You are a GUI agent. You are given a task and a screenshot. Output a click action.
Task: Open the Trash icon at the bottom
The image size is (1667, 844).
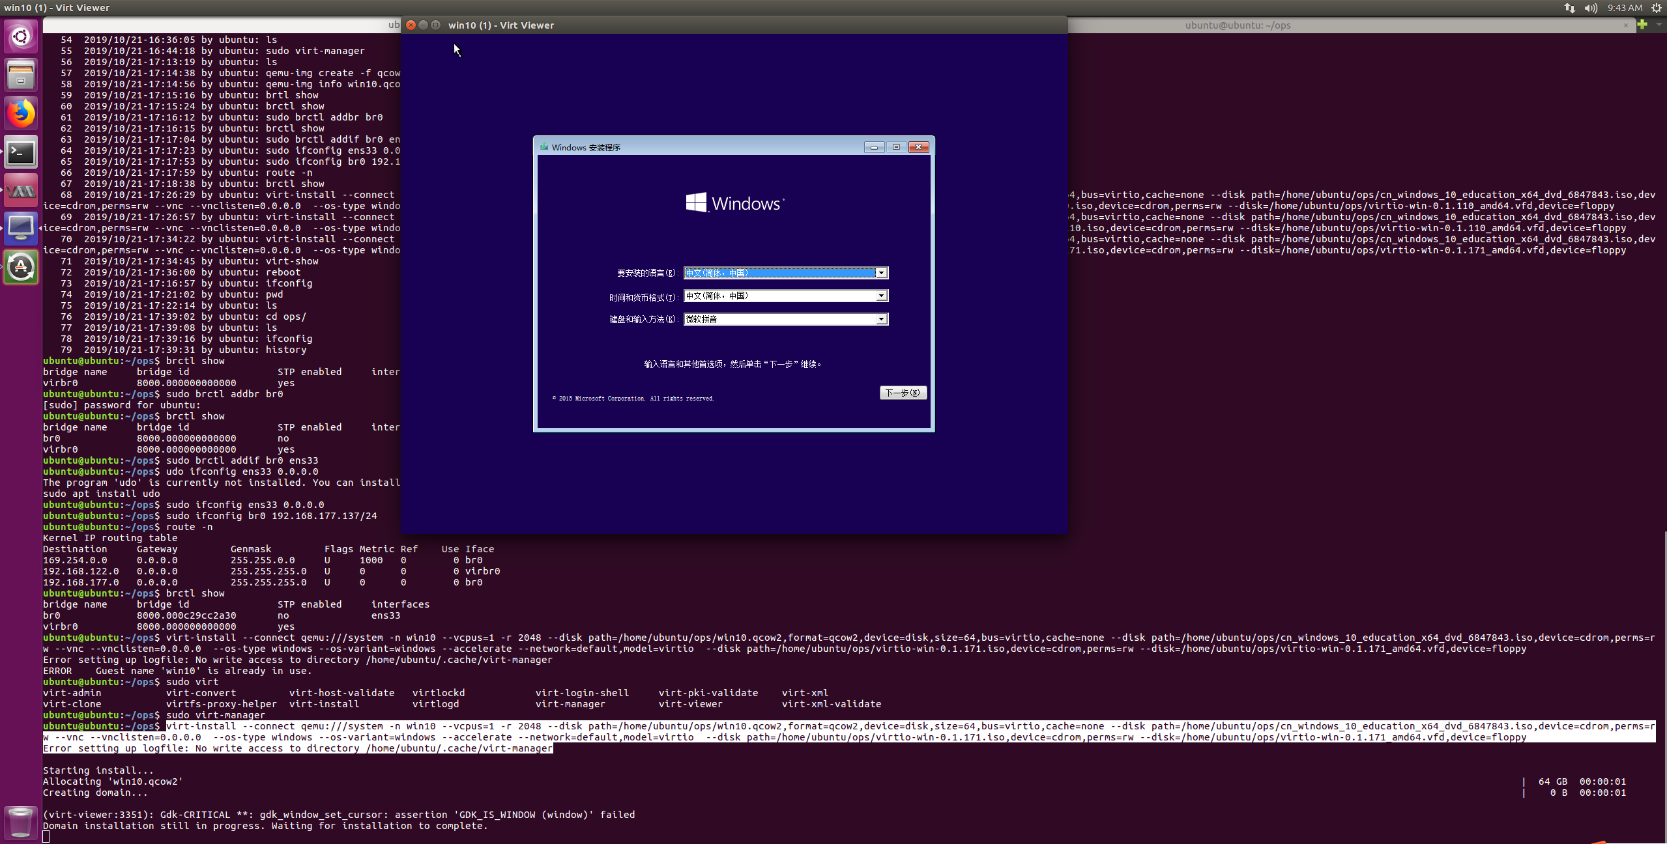pyautogui.click(x=22, y=822)
